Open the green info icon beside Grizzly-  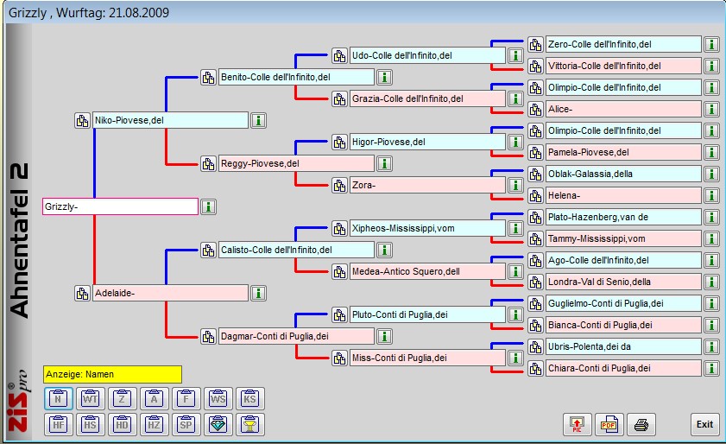pos(209,206)
